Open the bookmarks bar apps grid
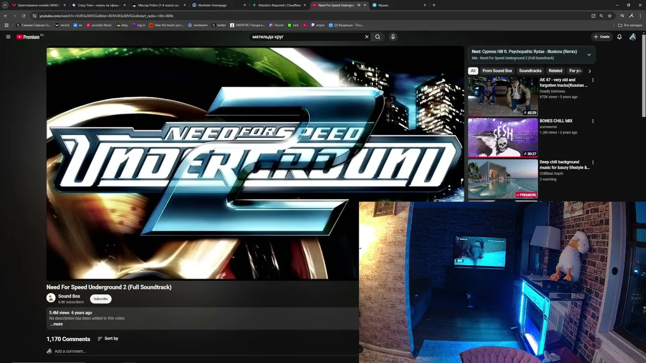This screenshot has width=646, height=363. (x=6, y=25)
